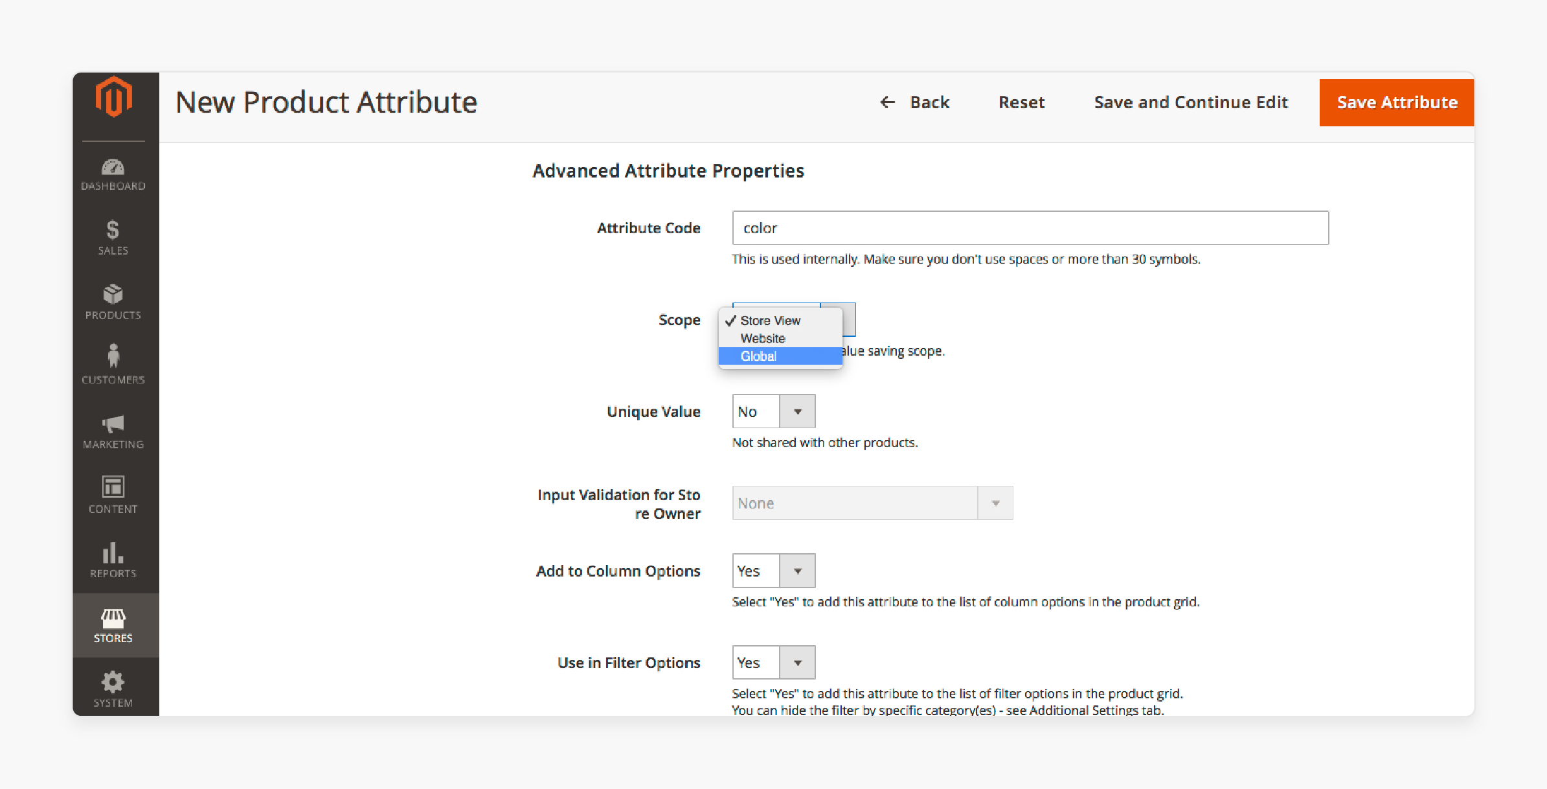This screenshot has height=789, width=1547.
Task: Open the Content layout icon
Action: [x=113, y=486]
